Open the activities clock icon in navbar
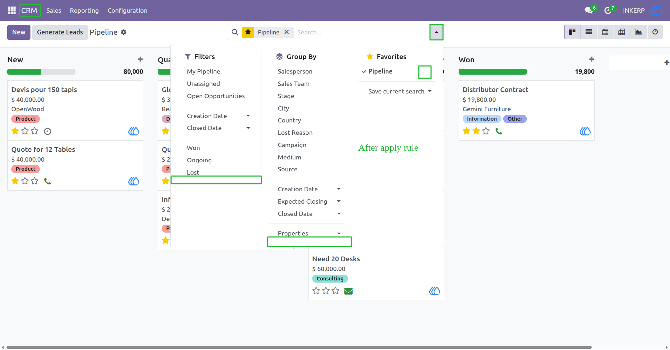 pos(608,11)
